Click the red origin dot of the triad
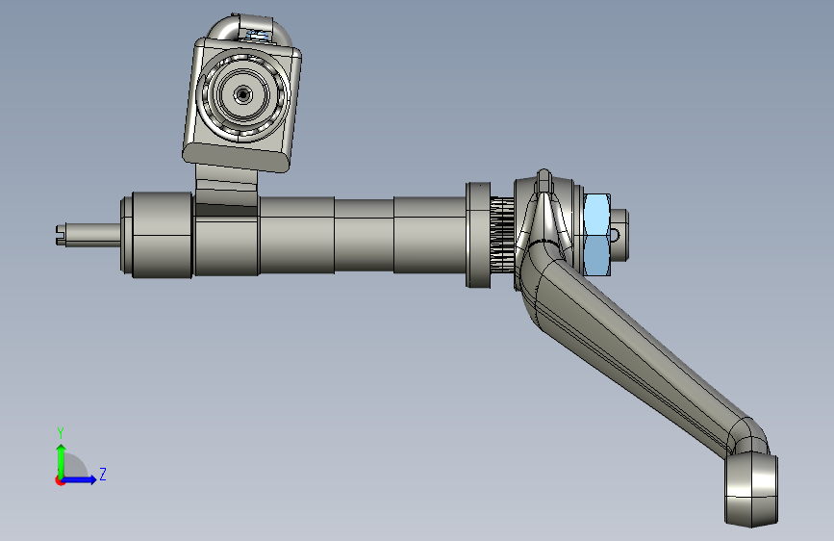 pyautogui.click(x=60, y=480)
